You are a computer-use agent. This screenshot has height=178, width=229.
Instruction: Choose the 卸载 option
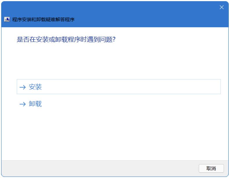pos(119,104)
